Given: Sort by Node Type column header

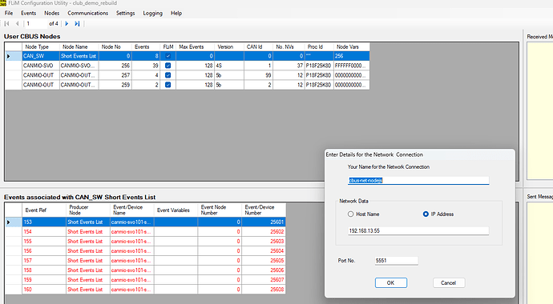Looking at the screenshot, I should click(41, 46).
